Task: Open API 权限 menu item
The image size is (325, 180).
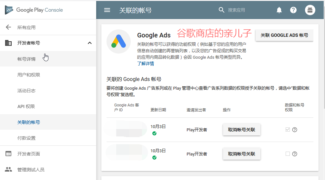Action: 26,106
